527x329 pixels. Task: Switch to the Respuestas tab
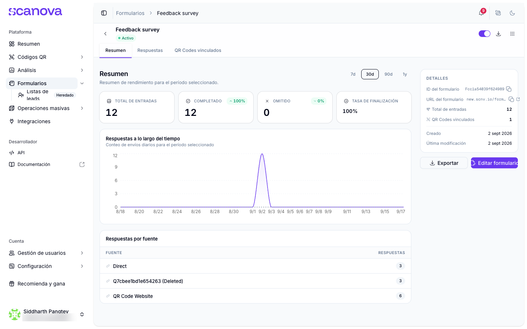(x=150, y=50)
